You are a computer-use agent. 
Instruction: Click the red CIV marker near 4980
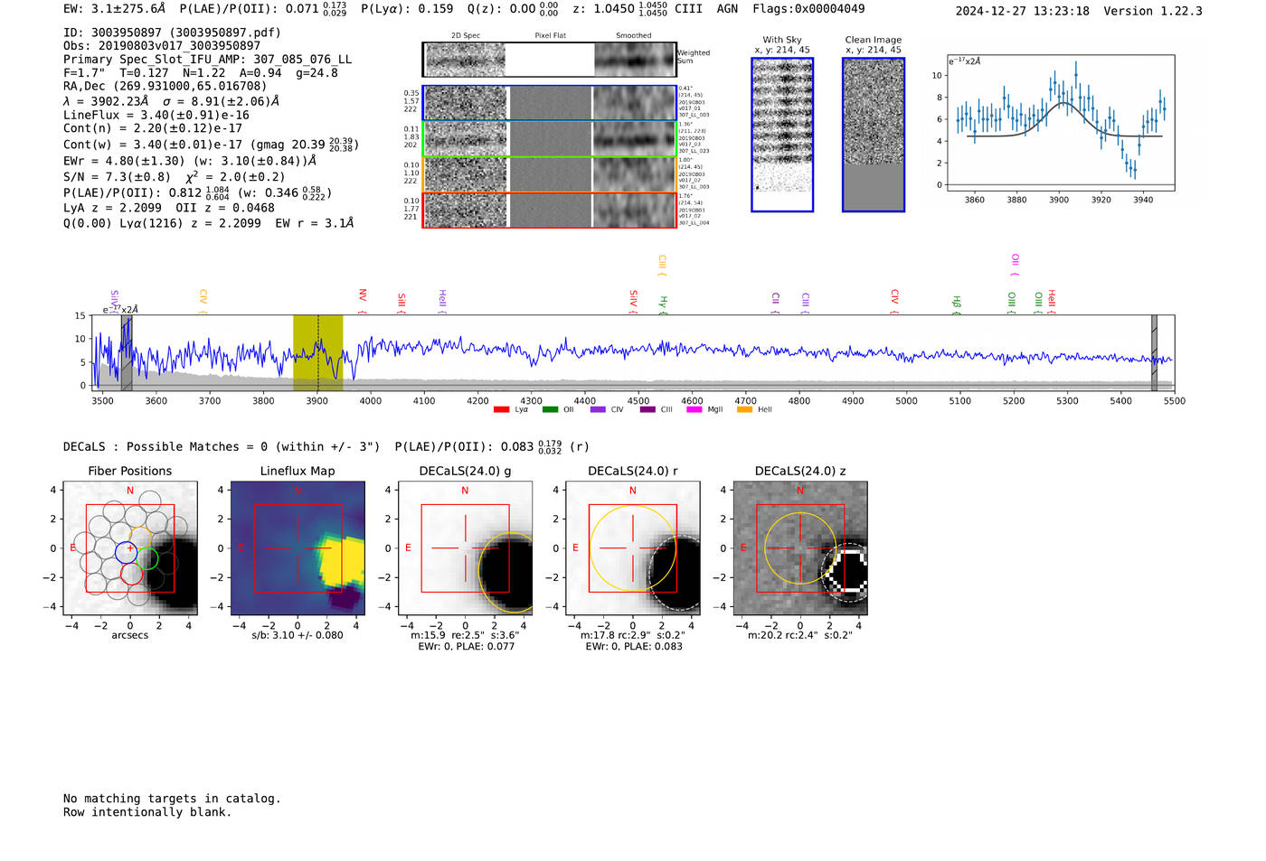894,301
